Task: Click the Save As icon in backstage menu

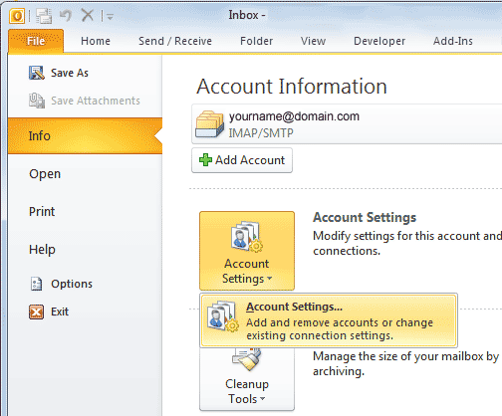Action: [x=36, y=73]
